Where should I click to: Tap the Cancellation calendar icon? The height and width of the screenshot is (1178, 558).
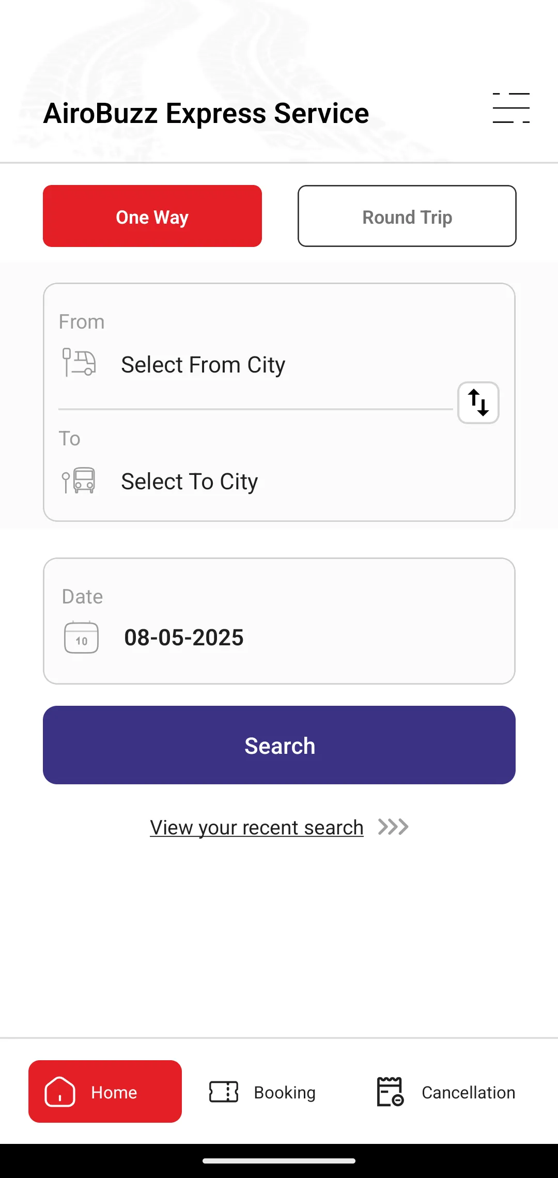[390, 1092]
